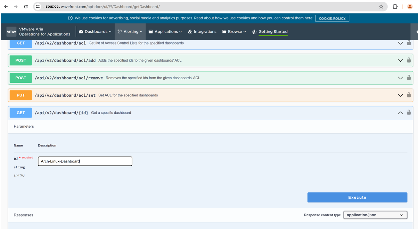418x231 pixels.
Task: Click the Responses heading
Action: point(24,215)
